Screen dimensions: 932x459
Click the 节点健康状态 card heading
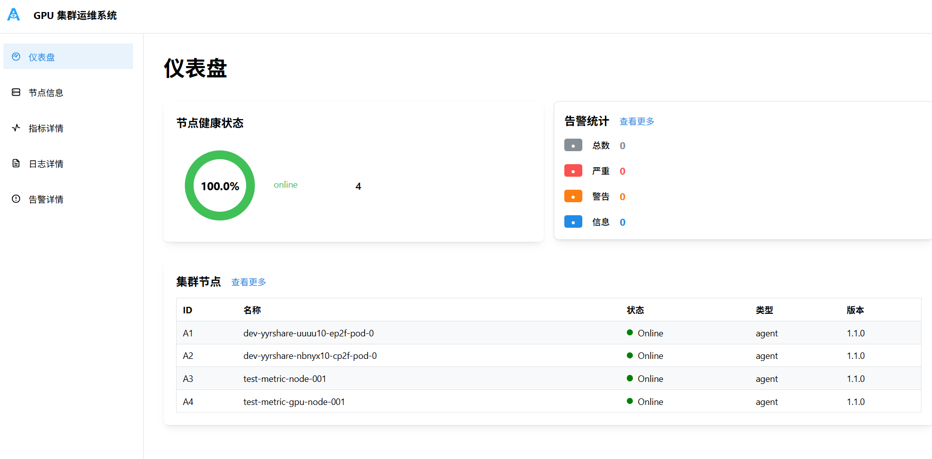coord(210,123)
